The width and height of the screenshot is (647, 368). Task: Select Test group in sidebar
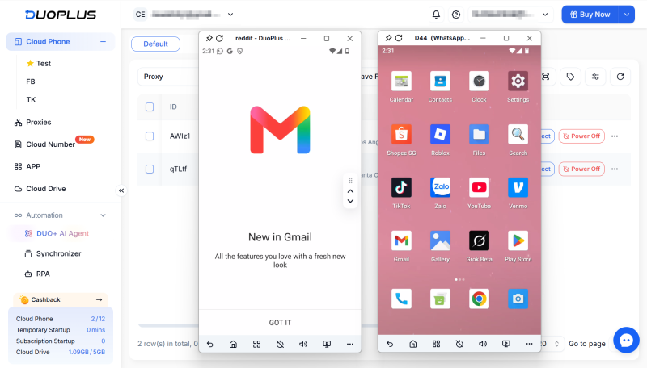39,64
